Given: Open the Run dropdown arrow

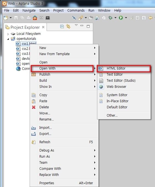Looking at the screenshot, I should pos(126,18).
